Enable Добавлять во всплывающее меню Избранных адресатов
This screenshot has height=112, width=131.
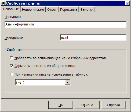[12, 58]
